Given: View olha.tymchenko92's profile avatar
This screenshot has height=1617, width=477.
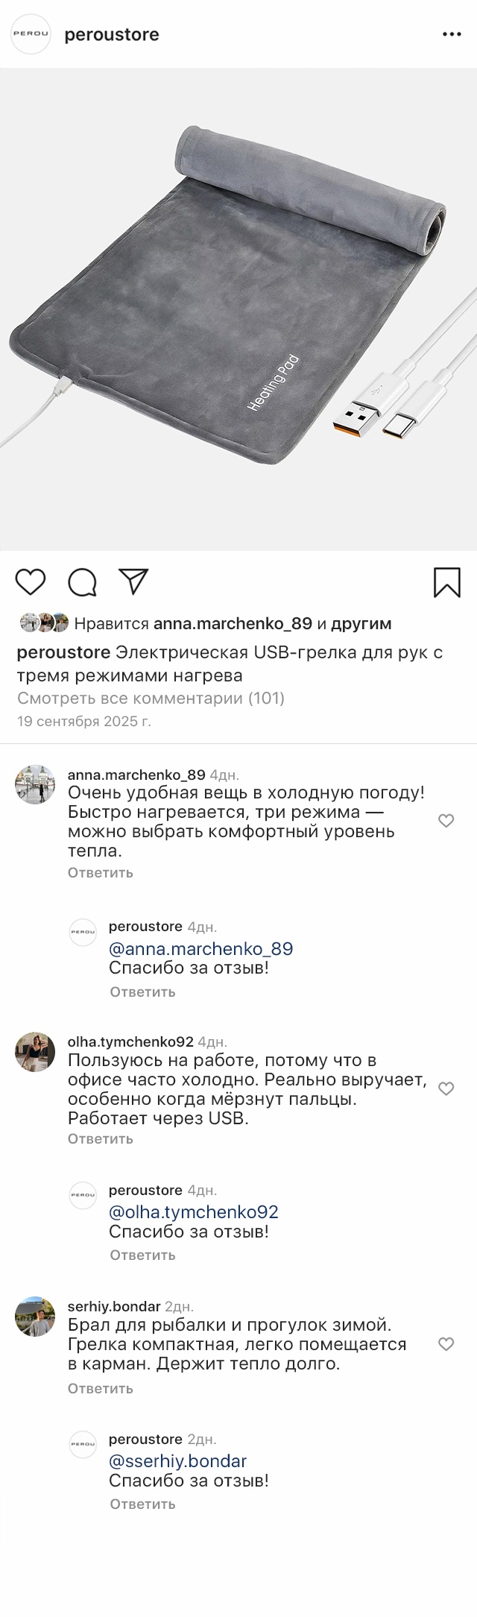Looking at the screenshot, I should coord(35,1052).
